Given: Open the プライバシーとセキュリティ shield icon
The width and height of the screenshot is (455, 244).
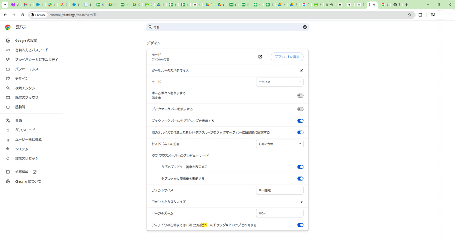Looking at the screenshot, I should coord(8,59).
